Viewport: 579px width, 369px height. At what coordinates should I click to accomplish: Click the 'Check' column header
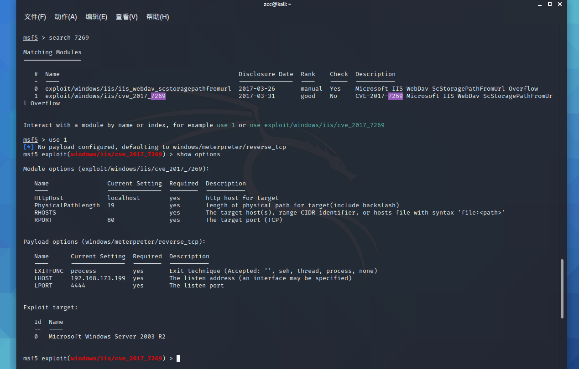tap(339, 74)
